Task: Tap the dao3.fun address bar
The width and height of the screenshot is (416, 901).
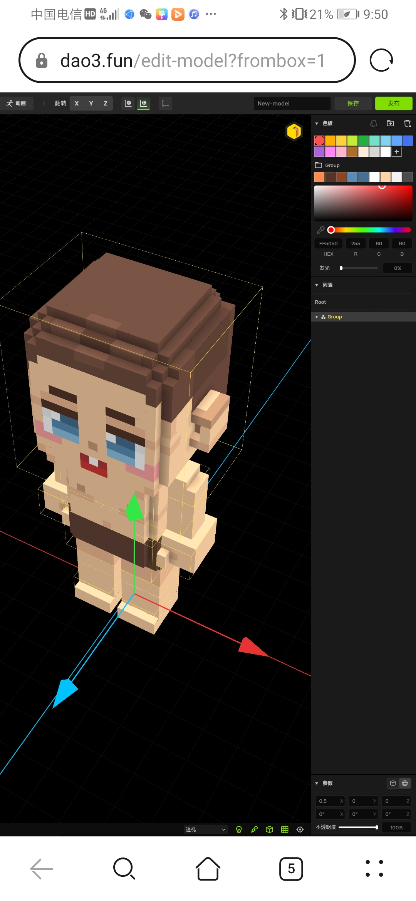Action: (187, 60)
